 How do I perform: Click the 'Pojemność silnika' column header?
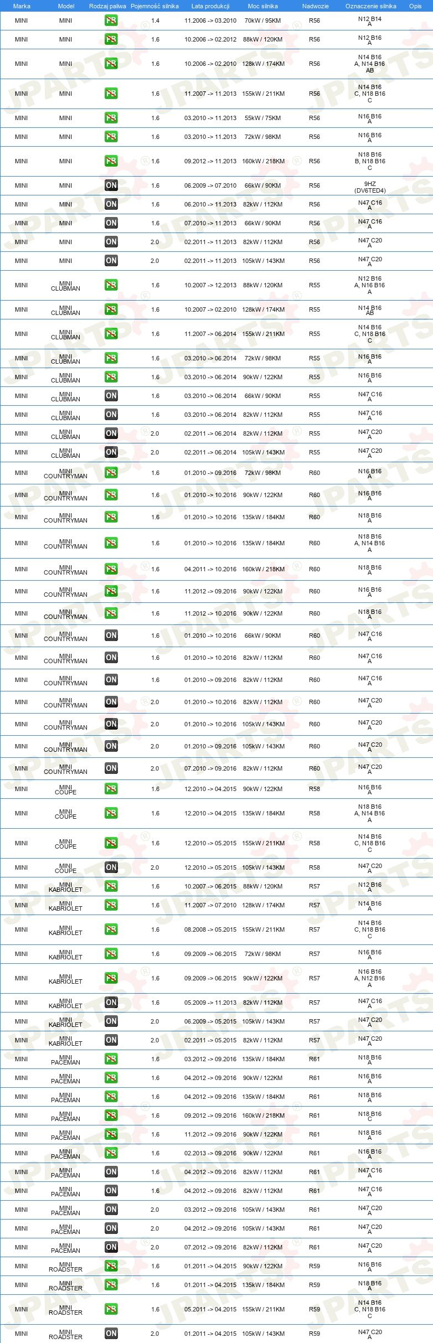click(x=155, y=6)
